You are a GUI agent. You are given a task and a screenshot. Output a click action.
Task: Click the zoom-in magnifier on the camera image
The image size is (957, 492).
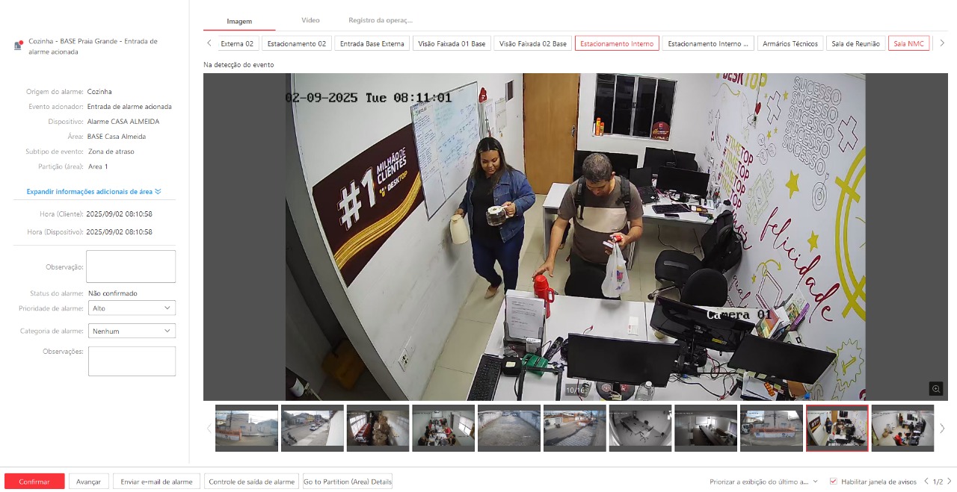pos(935,388)
